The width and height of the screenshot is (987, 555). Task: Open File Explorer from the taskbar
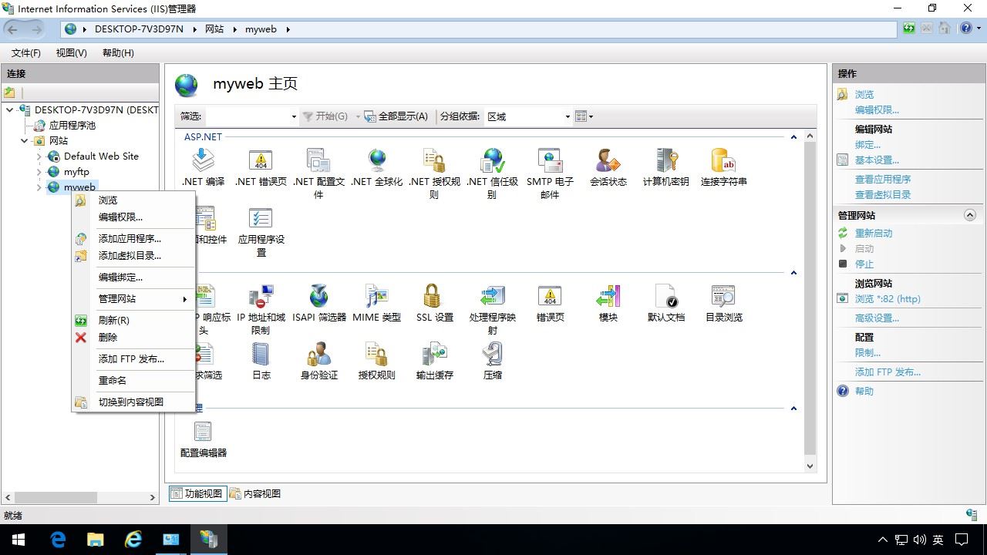[96, 539]
